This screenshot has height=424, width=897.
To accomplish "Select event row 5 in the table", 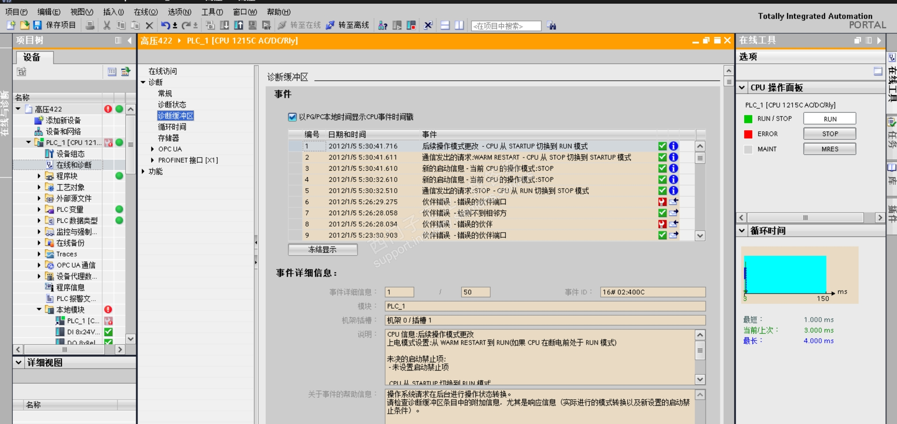I will click(x=492, y=191).
